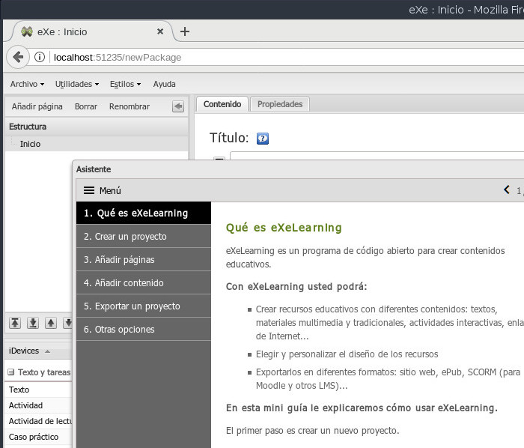
Task: Collapse the 'Texto y tareas' iDevice group
Action: (11, 372)
